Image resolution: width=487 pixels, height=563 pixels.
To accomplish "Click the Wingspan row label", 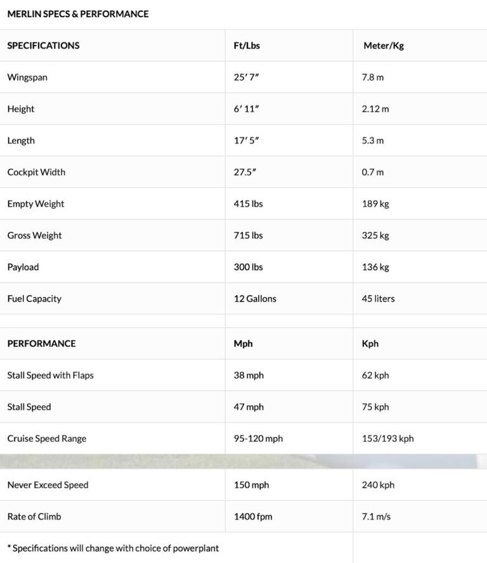I will coord(27,77).
